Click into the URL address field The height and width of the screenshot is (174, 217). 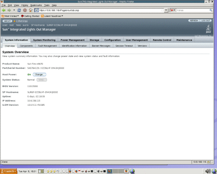pos(100,10)
